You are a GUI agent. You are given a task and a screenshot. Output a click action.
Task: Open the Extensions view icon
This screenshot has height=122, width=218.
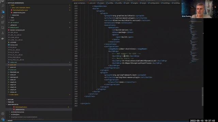(x=3, y=22)
